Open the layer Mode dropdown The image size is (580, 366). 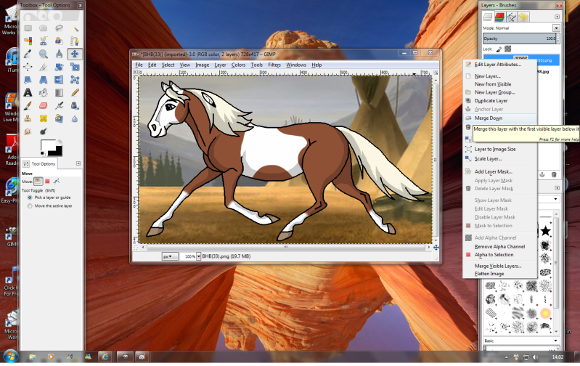point(556,28)
